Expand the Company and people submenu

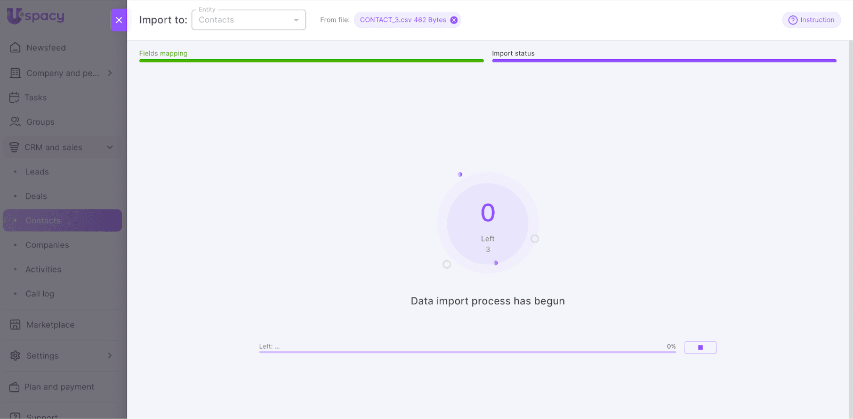click(110, 73)
